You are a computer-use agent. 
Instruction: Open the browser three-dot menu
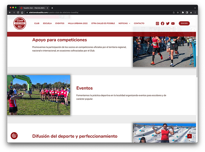pos(195,12)
